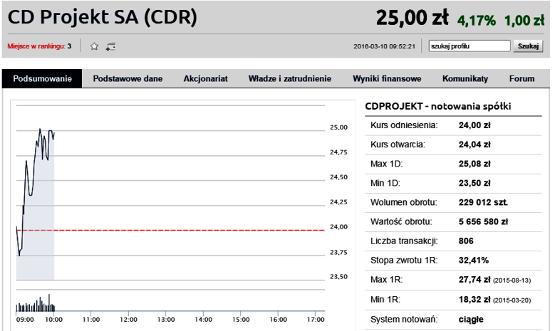Viewport: 560px width, 331px height.
Task: Select the Max 1D value 25,08 zł
Action: tap(475, 164)
